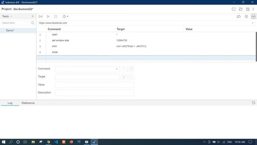The width and height of the screenshot is (257, 145).
Task: Click the Description input field
Action: 95,93
